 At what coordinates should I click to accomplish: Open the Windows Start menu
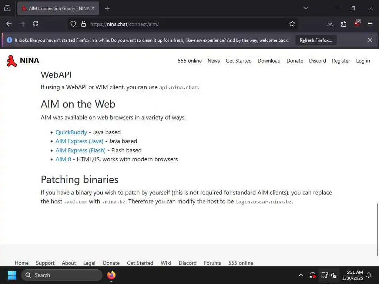(x=12, y=275)
